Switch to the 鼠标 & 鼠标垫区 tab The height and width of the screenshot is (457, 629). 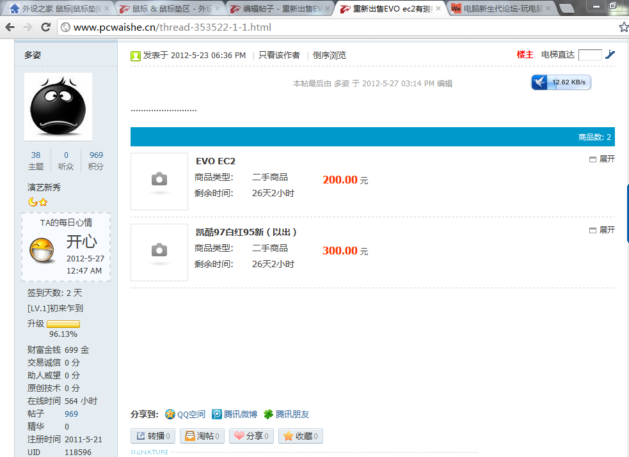(171, 8)
